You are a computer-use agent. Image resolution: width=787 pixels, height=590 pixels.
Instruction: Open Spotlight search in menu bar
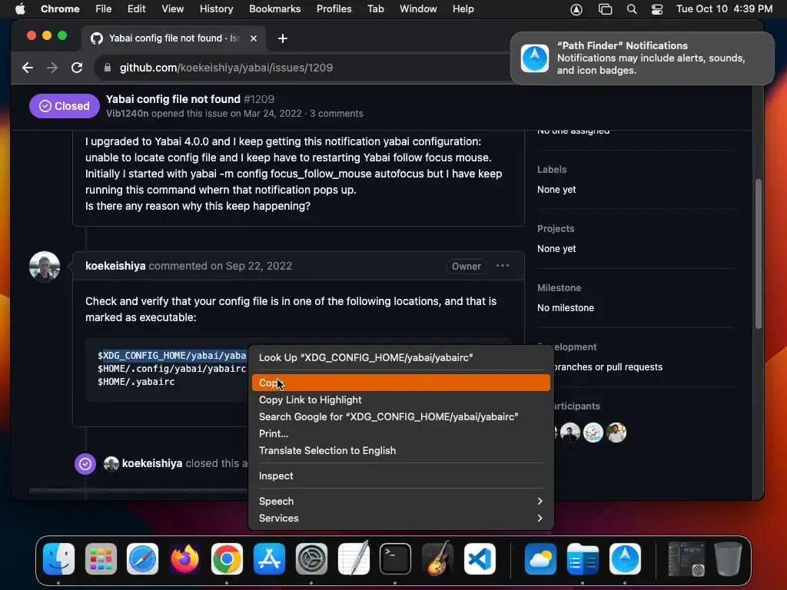click(x=632, y=9)
